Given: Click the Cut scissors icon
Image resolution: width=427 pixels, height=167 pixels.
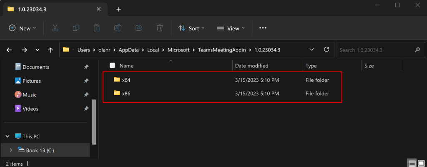Looking at the screenshot, I should point(55,28).
